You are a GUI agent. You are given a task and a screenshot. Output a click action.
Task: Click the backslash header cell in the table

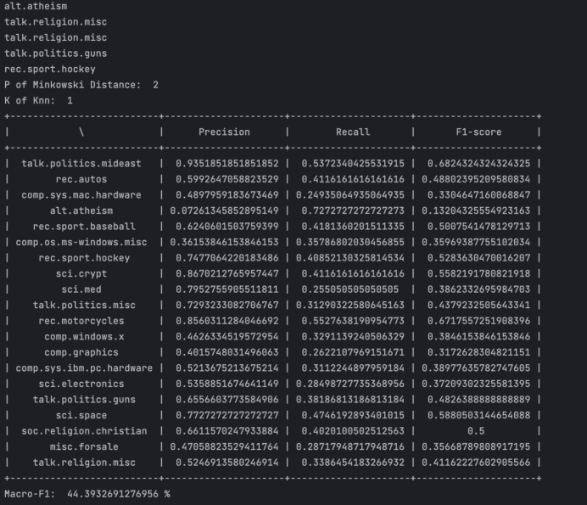[81, 132]
